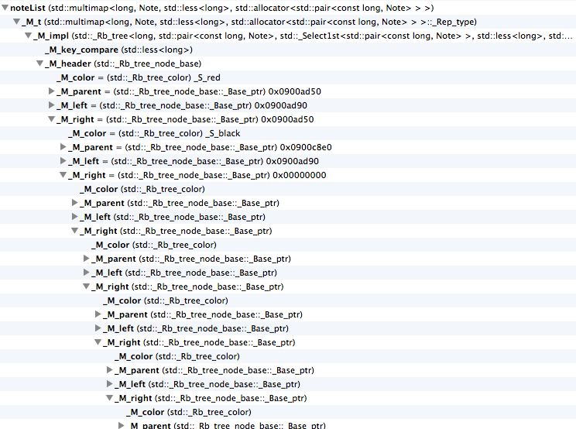Expand triangle of _M_parent 0x0900c8e0

click(x=63, y=147)
